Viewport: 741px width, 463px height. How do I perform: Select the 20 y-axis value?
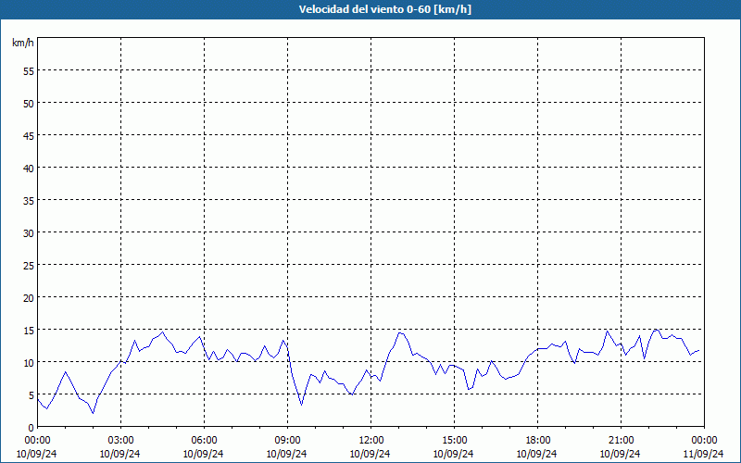point(28,297)
